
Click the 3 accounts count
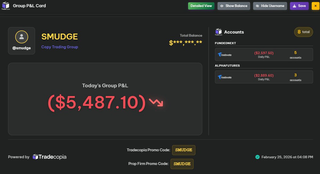(295, 77)
